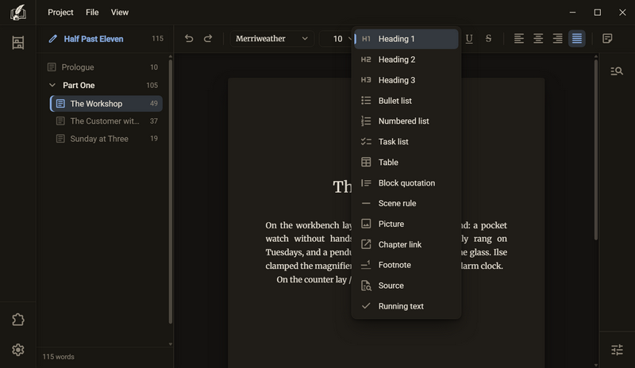Toggle strikethrough formatting

488,38
